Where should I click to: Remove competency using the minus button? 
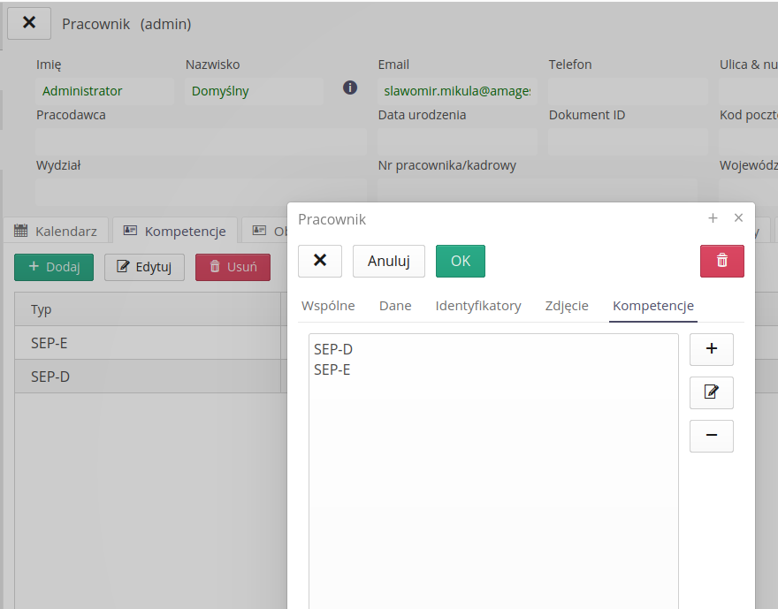click(x=711, y=436)
